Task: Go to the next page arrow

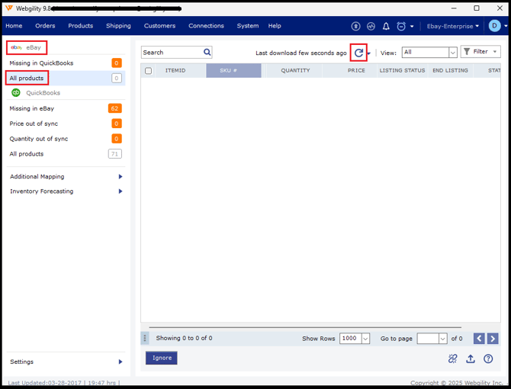Action: pyautogui.click(x=493, y=339)
